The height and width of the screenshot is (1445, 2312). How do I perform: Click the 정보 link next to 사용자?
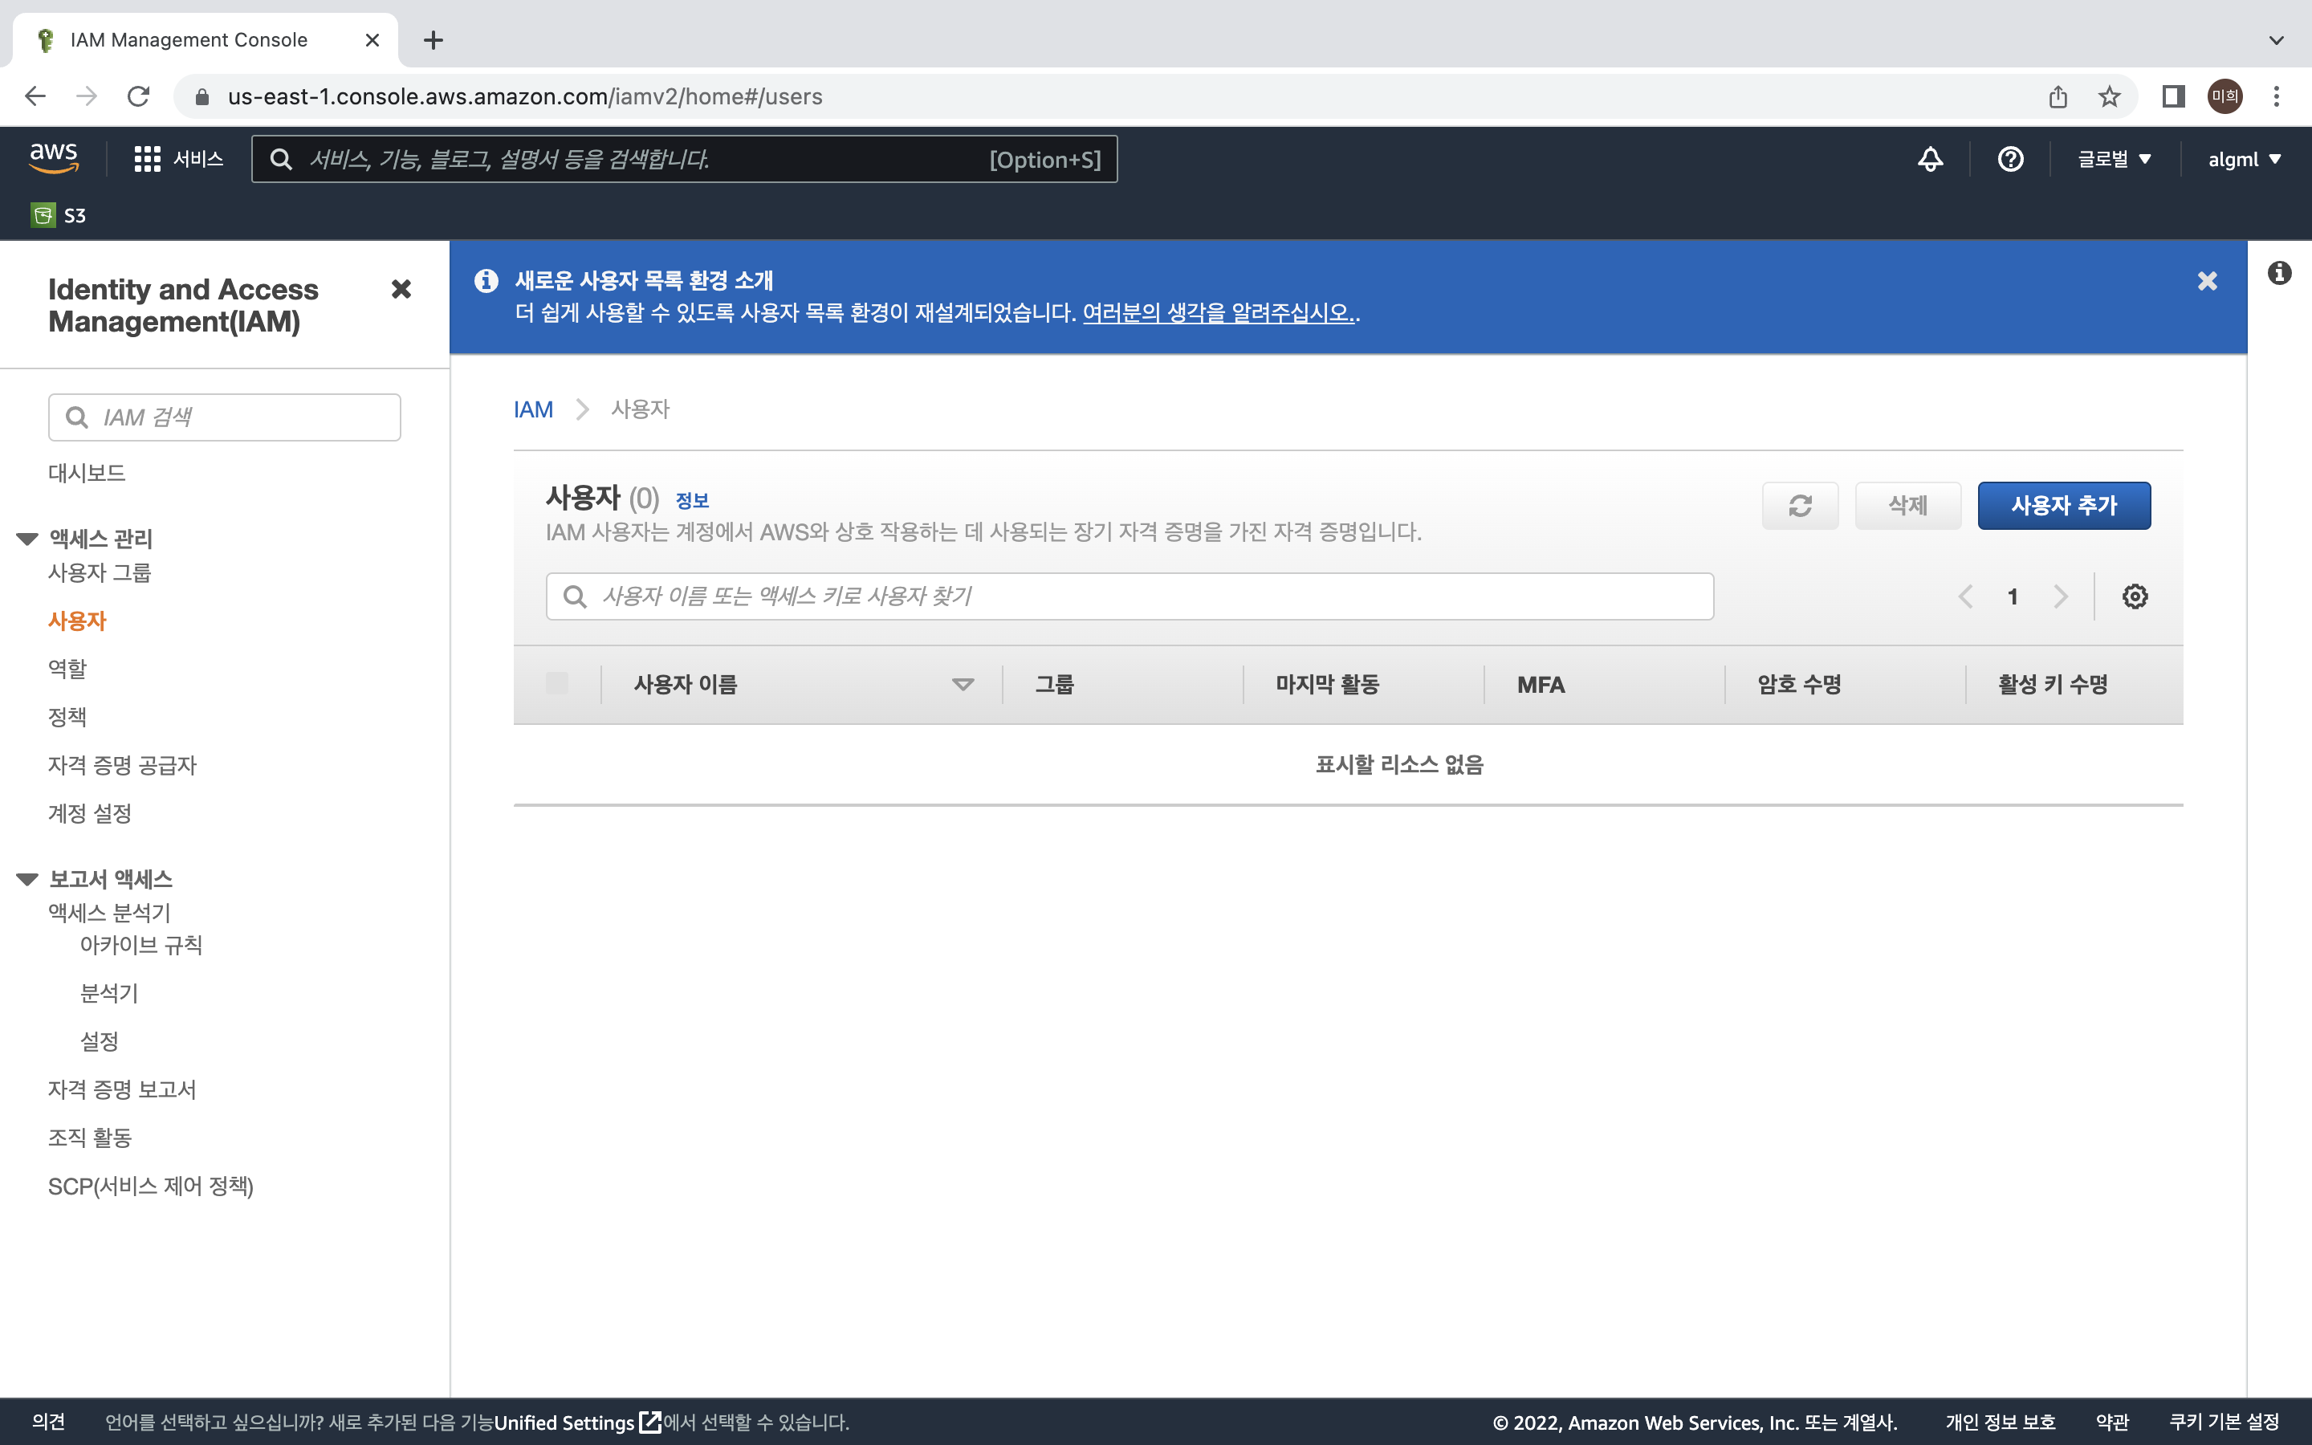(692, 501)
